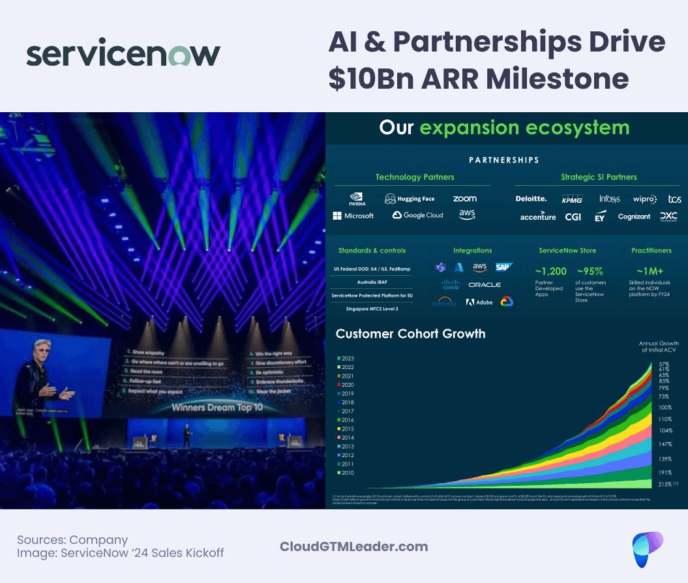Click the NVIDIA logo

coord(357,199)
